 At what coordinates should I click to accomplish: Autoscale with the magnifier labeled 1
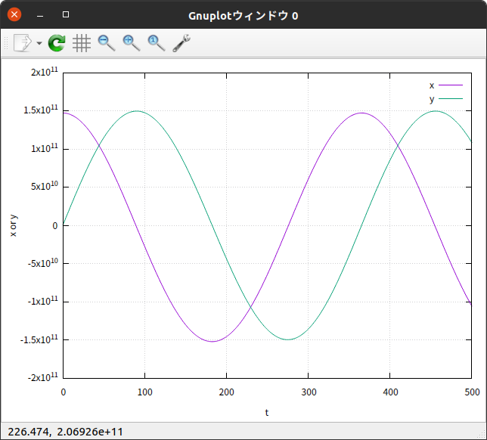coord(157,43)
